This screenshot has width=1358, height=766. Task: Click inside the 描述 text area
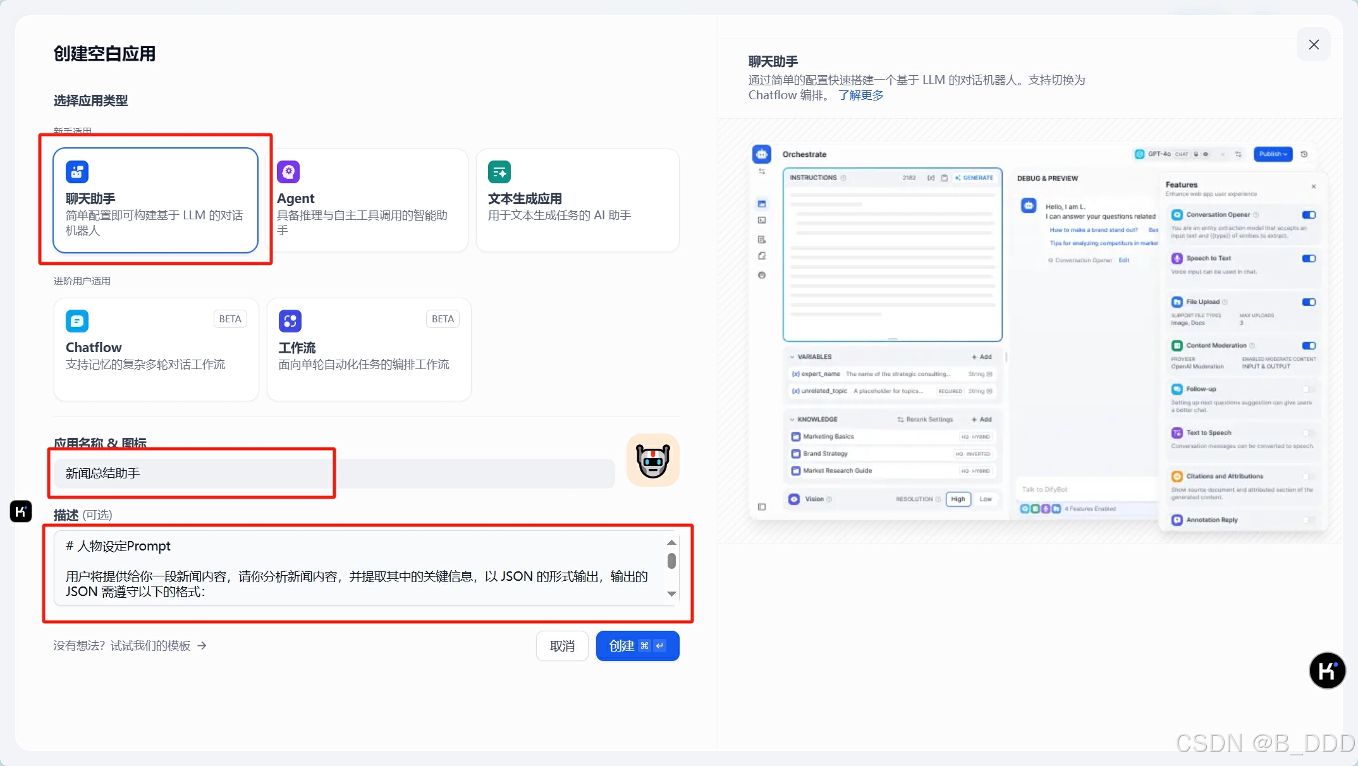pos(360,568)
